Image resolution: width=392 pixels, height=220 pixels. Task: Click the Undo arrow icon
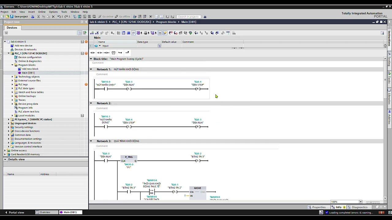click(x=59, y=16)
